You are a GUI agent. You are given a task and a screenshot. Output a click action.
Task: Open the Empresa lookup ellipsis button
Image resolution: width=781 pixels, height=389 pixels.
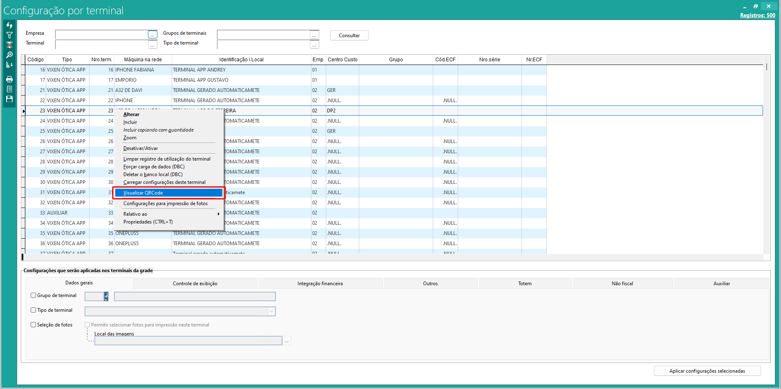(x=152, y=35)
